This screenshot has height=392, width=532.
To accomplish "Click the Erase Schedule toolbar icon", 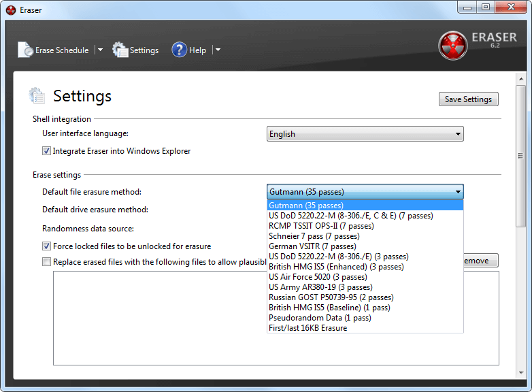I will click(x=25, y=50).
